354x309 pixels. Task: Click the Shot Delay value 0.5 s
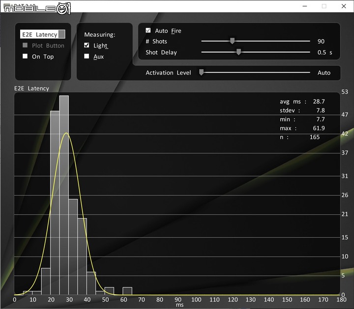point(324,52)
